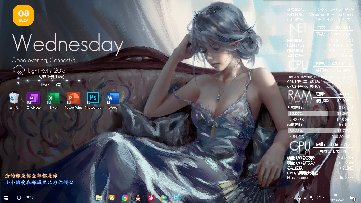Select the Excel desktop shortcut

pyautogui.click(x=53, y=100)
